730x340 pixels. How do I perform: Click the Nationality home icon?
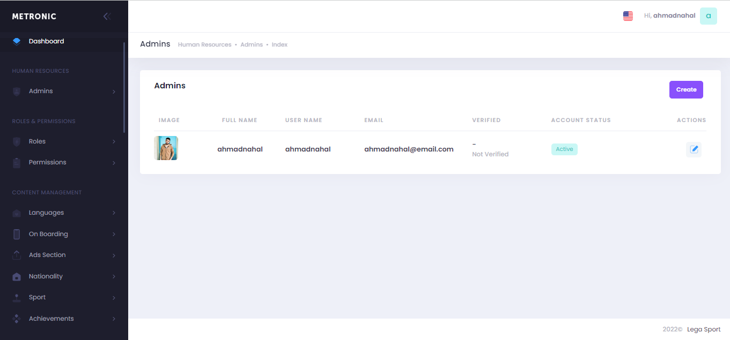pos(17,277)
